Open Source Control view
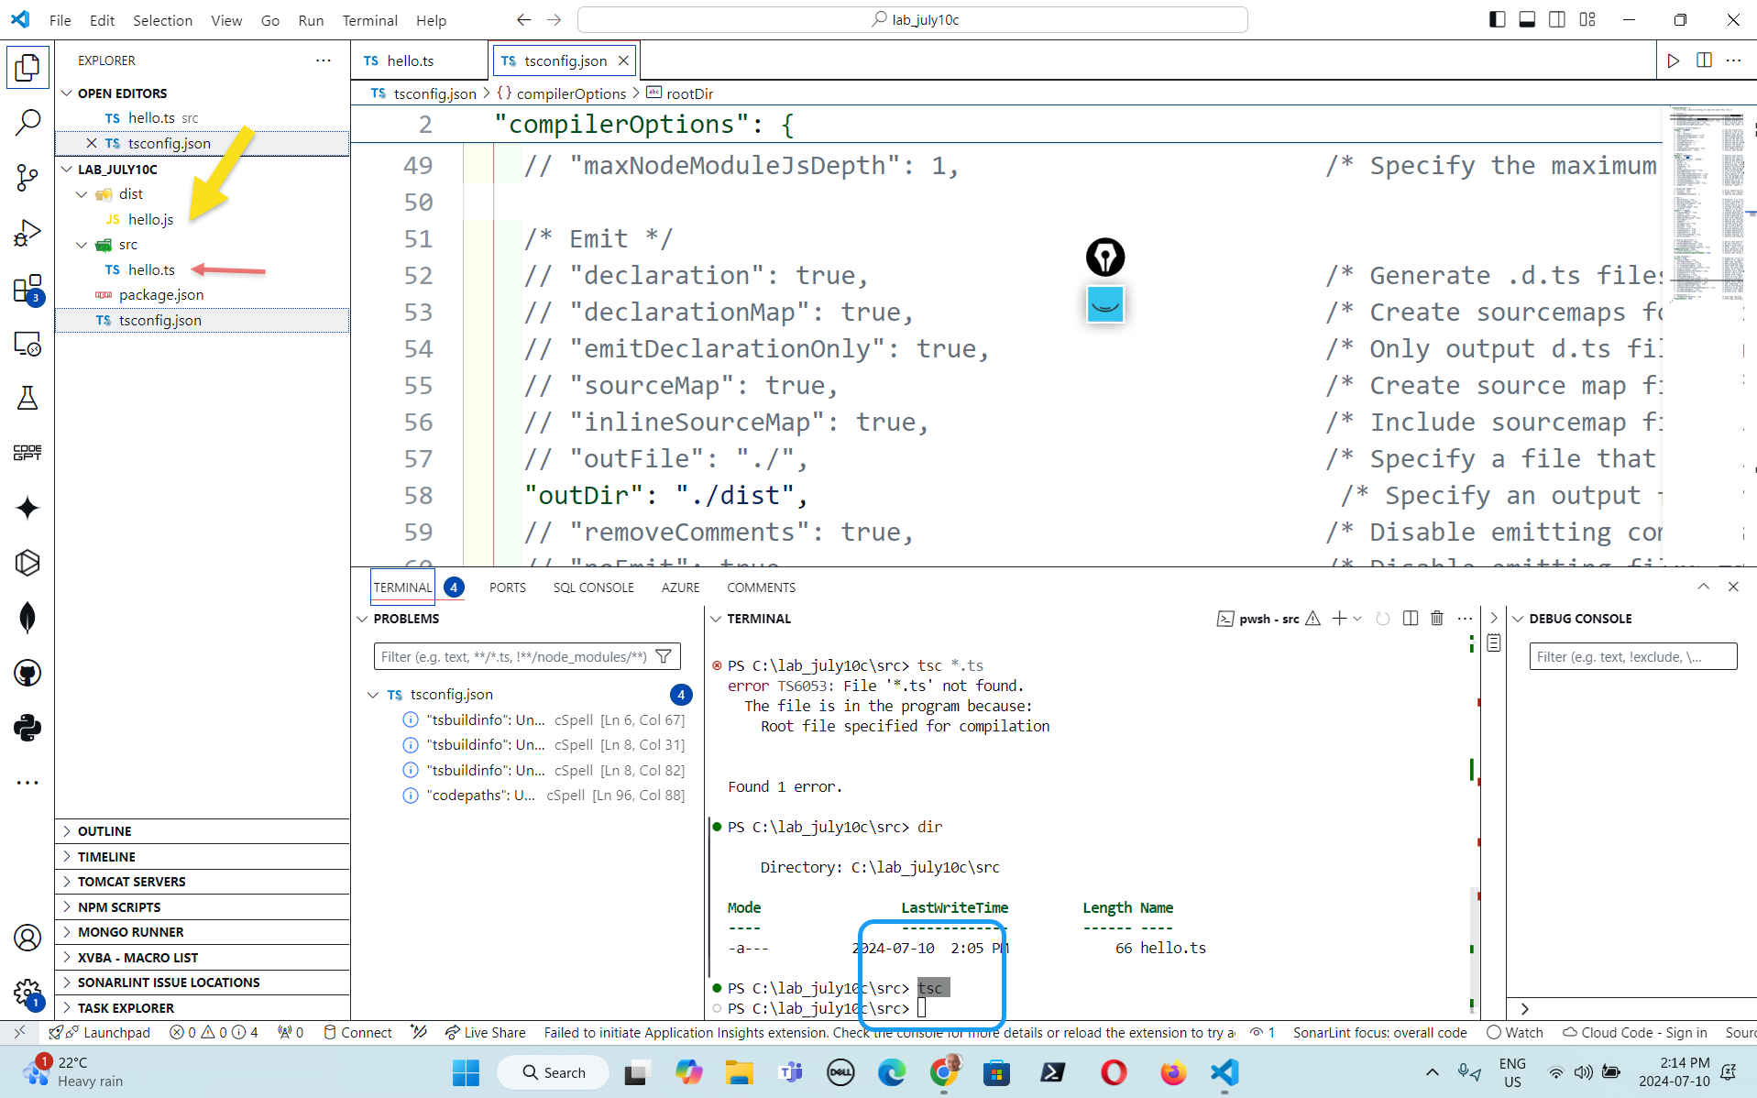 (x=27, y=177)
